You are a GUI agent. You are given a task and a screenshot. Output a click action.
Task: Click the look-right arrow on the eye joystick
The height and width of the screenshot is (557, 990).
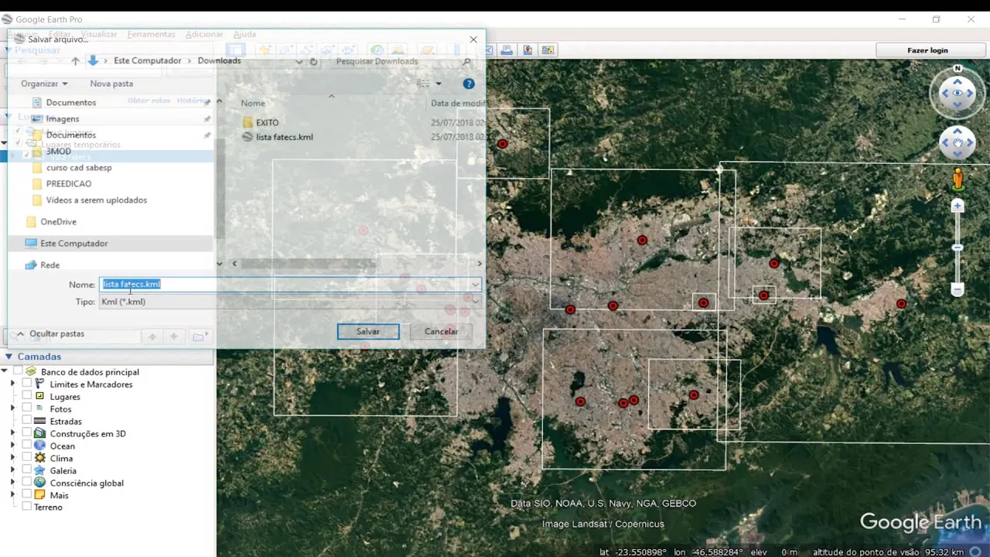[x=971, y=93]
